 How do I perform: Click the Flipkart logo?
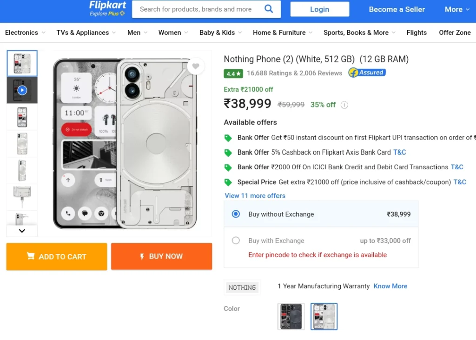coord(107,8)
